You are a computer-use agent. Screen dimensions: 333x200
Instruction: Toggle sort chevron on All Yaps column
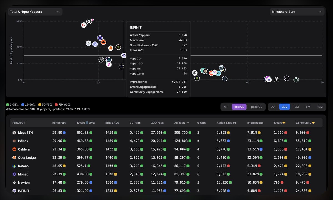tap(188, 123)
